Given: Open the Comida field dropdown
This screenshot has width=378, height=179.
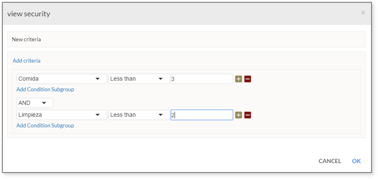Looking at the screenshot, I should click(62, 79).
